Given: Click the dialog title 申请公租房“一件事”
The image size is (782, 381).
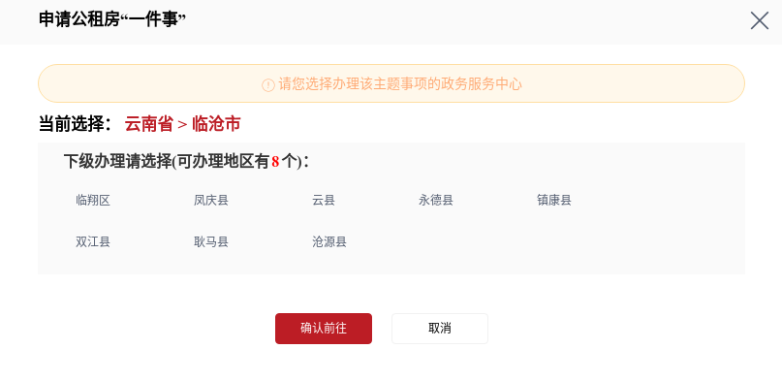Looking at the screenshot, I should (x=112, y=19).
